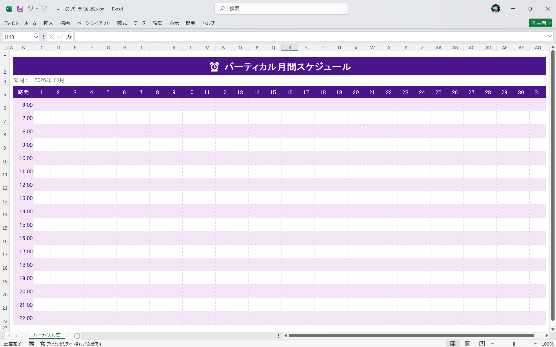Select Page Break Preview view icon
This screenshot has height=347, width=556.
[482, 344]
